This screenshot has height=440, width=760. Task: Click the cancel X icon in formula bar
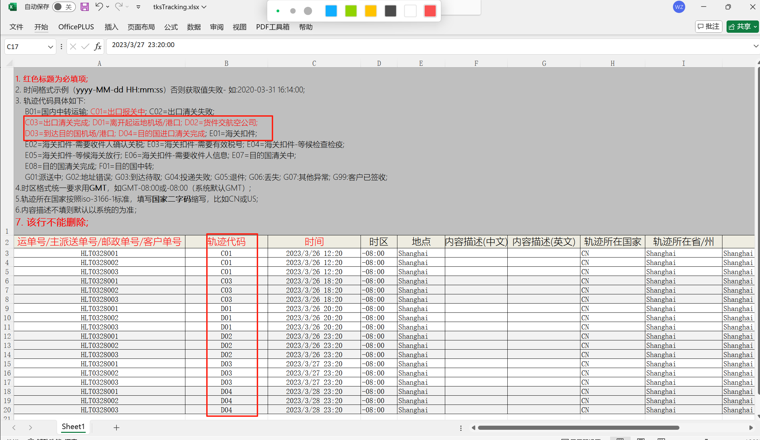[73, 47]
